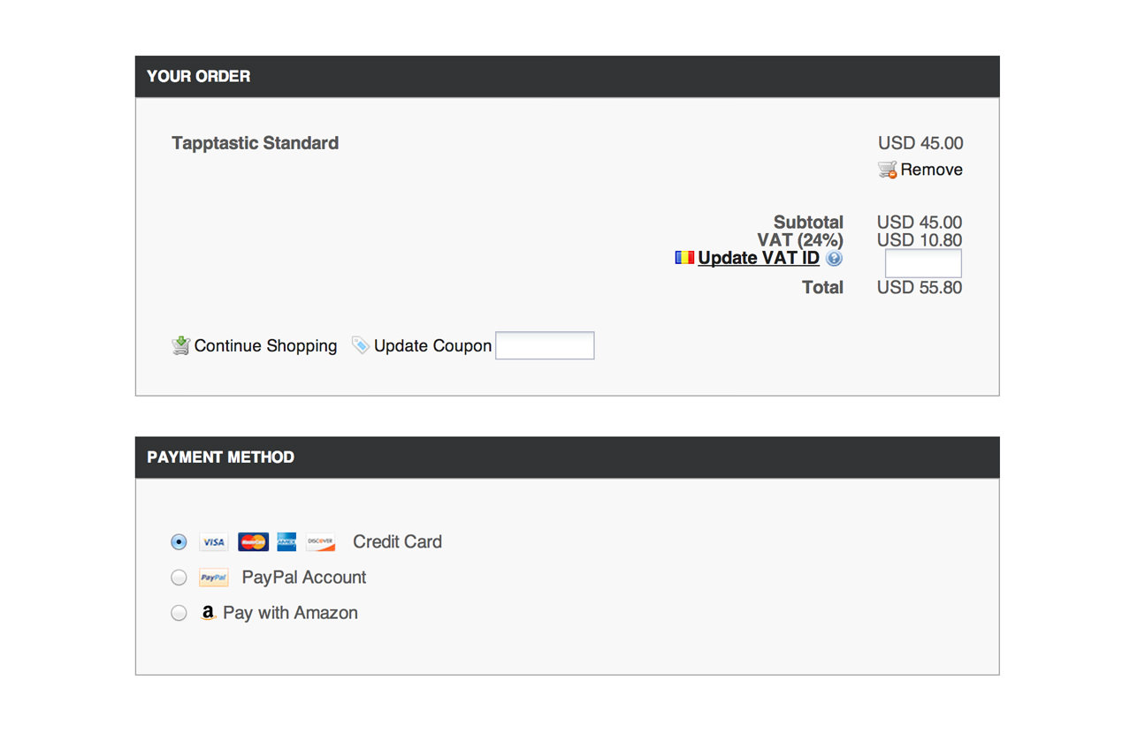The height and width of the screenshot is (733, 1130).
Task: Select the PayPal Account radio button
Action: (179, 578)
